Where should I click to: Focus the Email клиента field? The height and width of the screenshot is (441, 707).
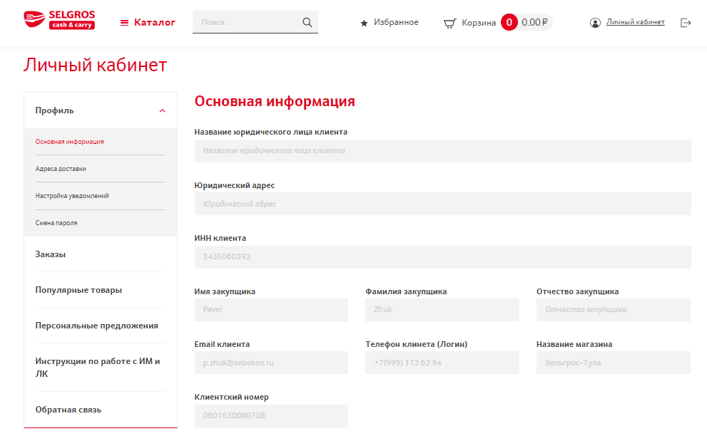(x=271, y=363)
